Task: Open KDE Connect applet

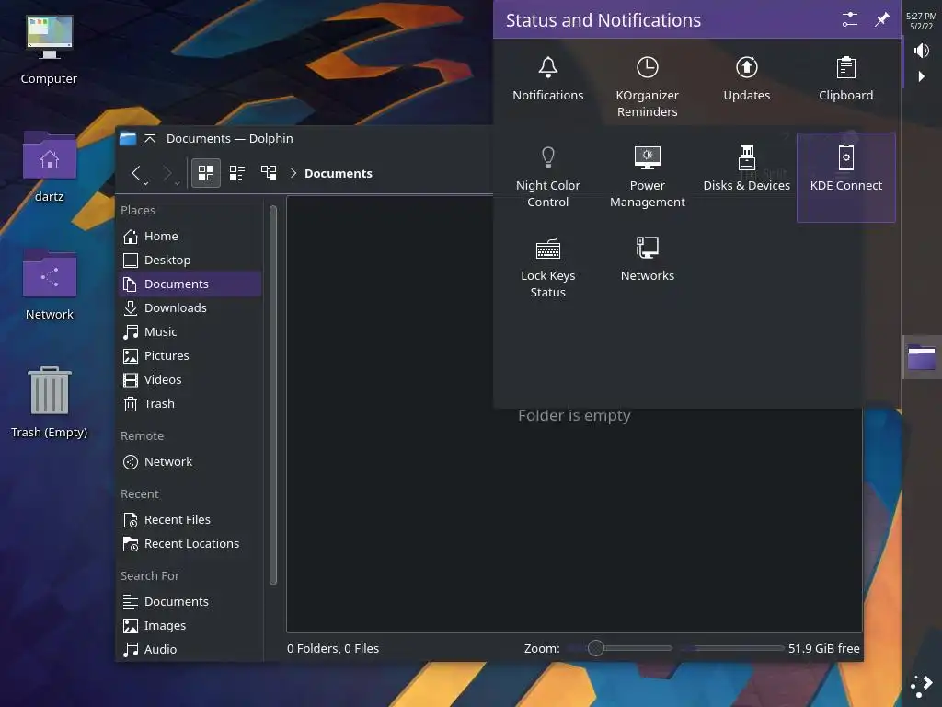Action: (x=845, y=178)
